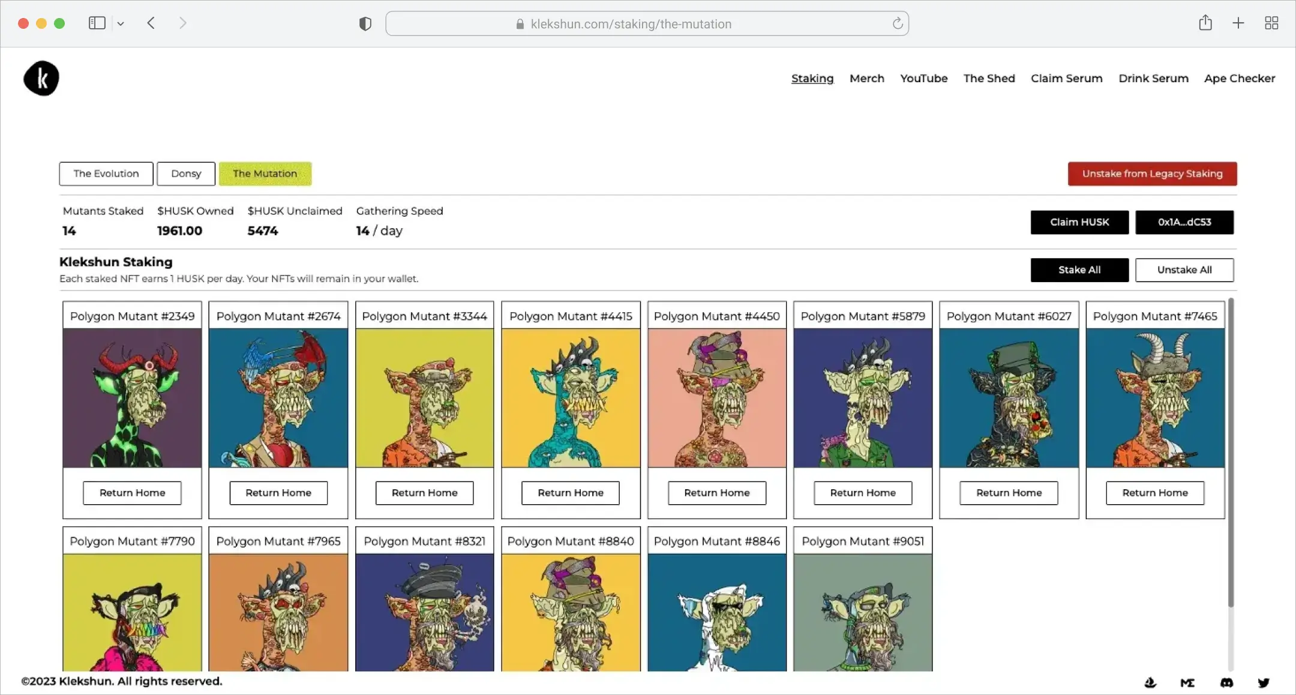This screenshot has width=1296, height=695.
Task: Open the YouTube nav link
Action: point(924,79)
